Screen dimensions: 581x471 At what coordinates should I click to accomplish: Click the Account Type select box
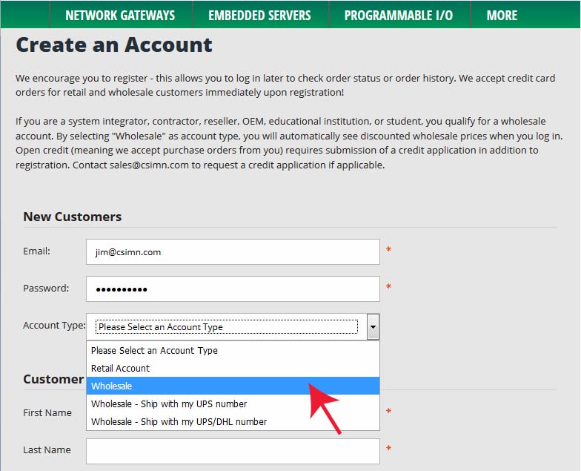coord(233,326)
